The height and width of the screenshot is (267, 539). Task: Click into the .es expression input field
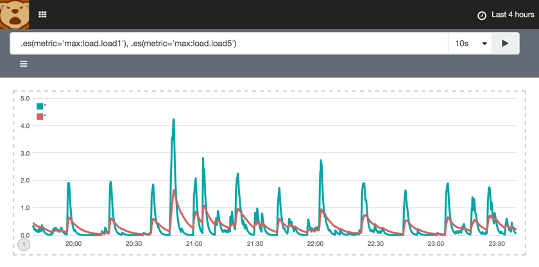click(228, 44)
